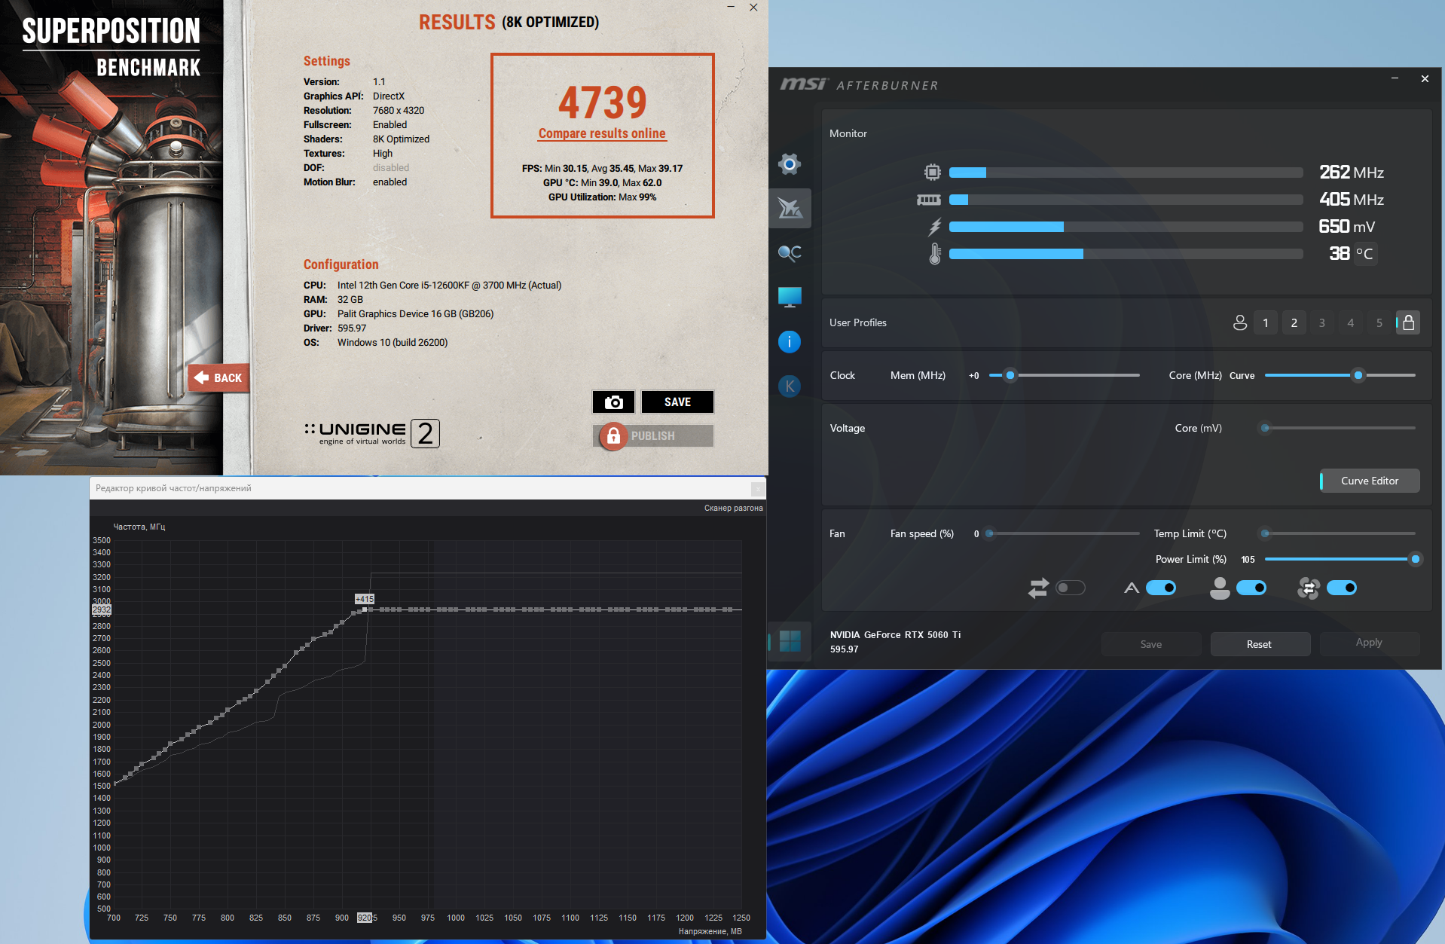Viewport: 1445px width, 944px height.
Task: Click the thermometer temperature icon
Action: coord(935,254)
